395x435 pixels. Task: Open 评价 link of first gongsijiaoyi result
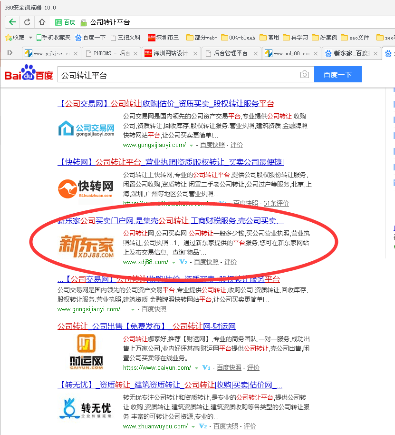237,145
